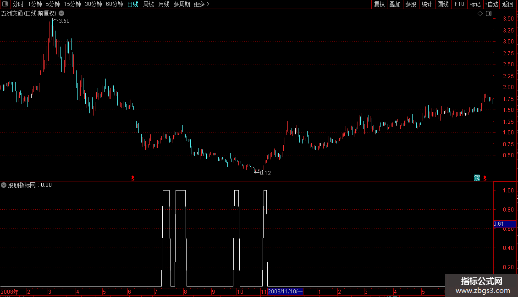Viewport: 518px width, 297px height.
Task: Select the 月线 monthly period
Action: pos(164,4)
